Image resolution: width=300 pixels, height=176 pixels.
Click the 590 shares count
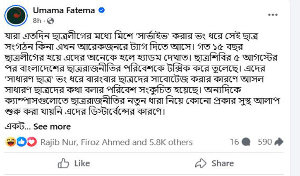point(264,142)
